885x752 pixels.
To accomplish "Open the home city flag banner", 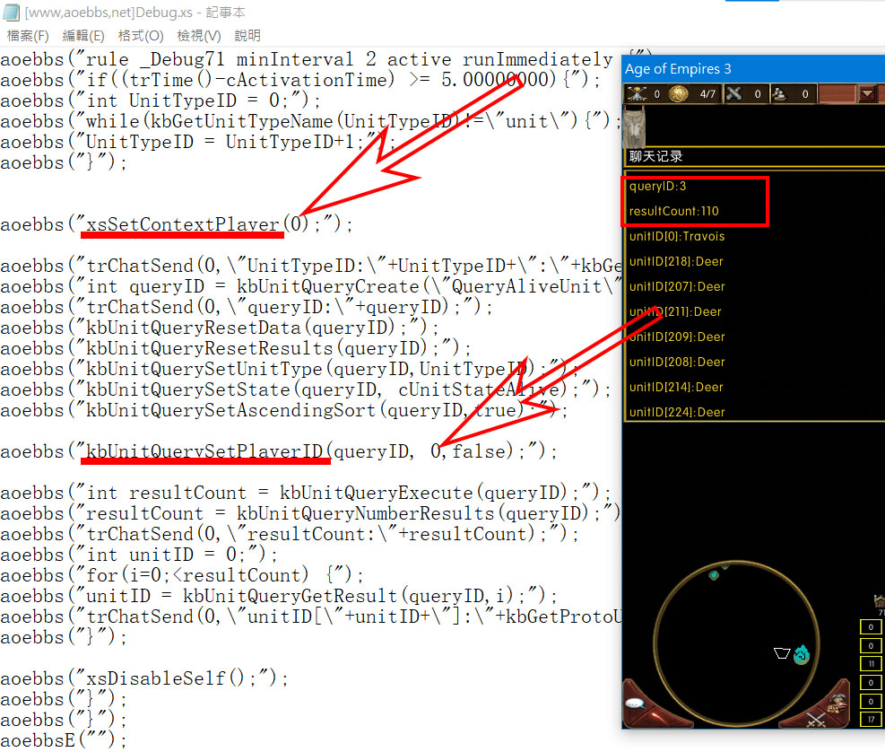I will 635,127.
